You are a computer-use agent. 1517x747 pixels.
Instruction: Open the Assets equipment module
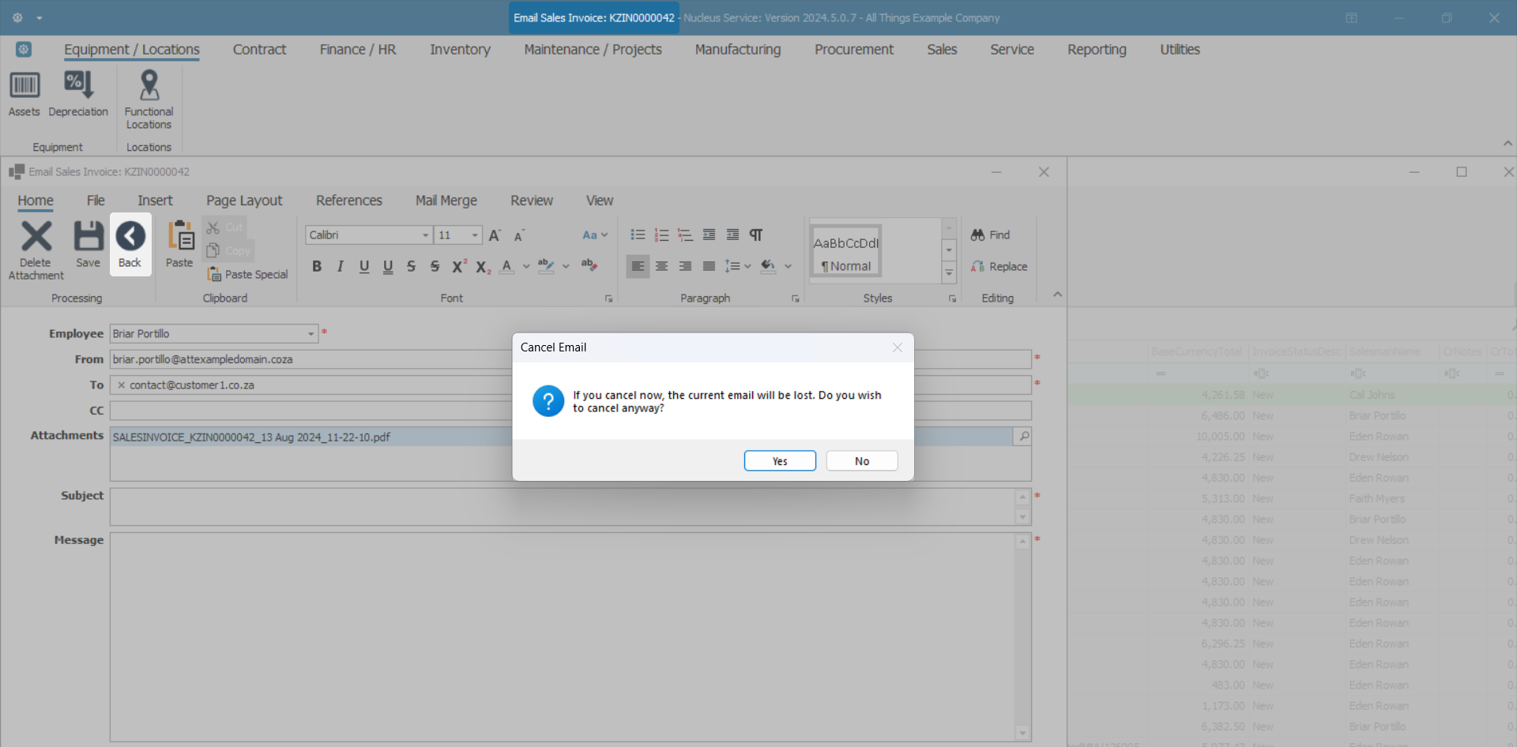click(24, 94)
